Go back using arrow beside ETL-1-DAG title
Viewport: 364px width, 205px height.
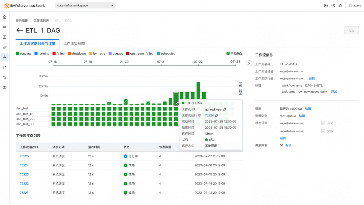[20, 30]
